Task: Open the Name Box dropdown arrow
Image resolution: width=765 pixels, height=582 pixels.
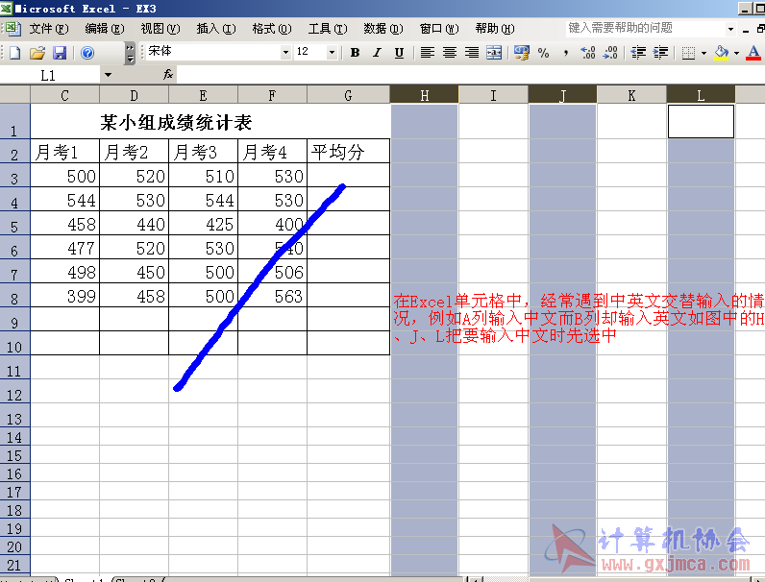Action: pos(108,75)
